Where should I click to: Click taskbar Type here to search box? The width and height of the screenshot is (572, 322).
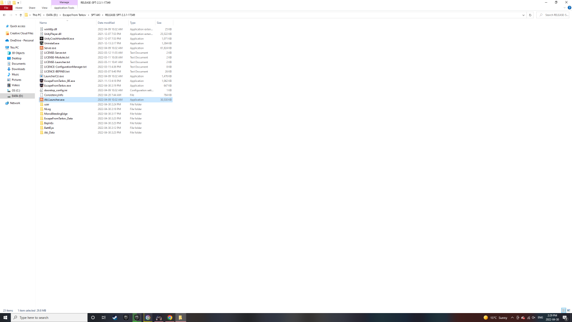pos(49,318)
